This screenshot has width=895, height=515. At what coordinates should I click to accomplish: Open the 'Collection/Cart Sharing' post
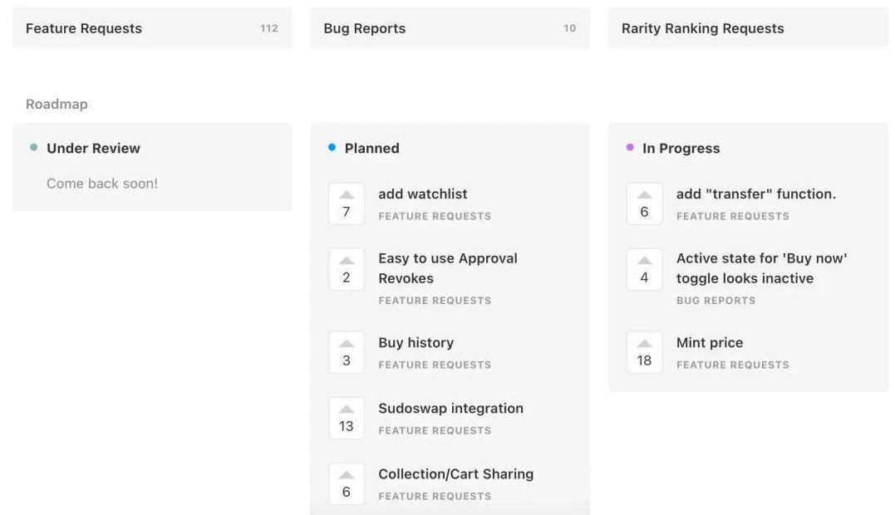(x=455, y=474)
